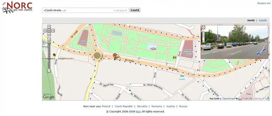
Task: Click the Caută search button
Action: 135,10
